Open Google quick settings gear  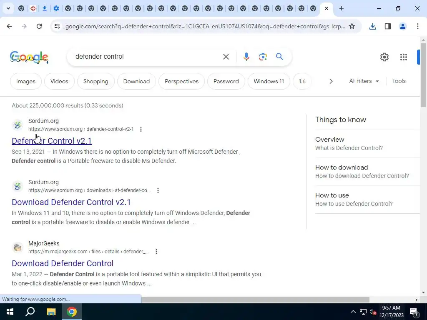(384, 57)
